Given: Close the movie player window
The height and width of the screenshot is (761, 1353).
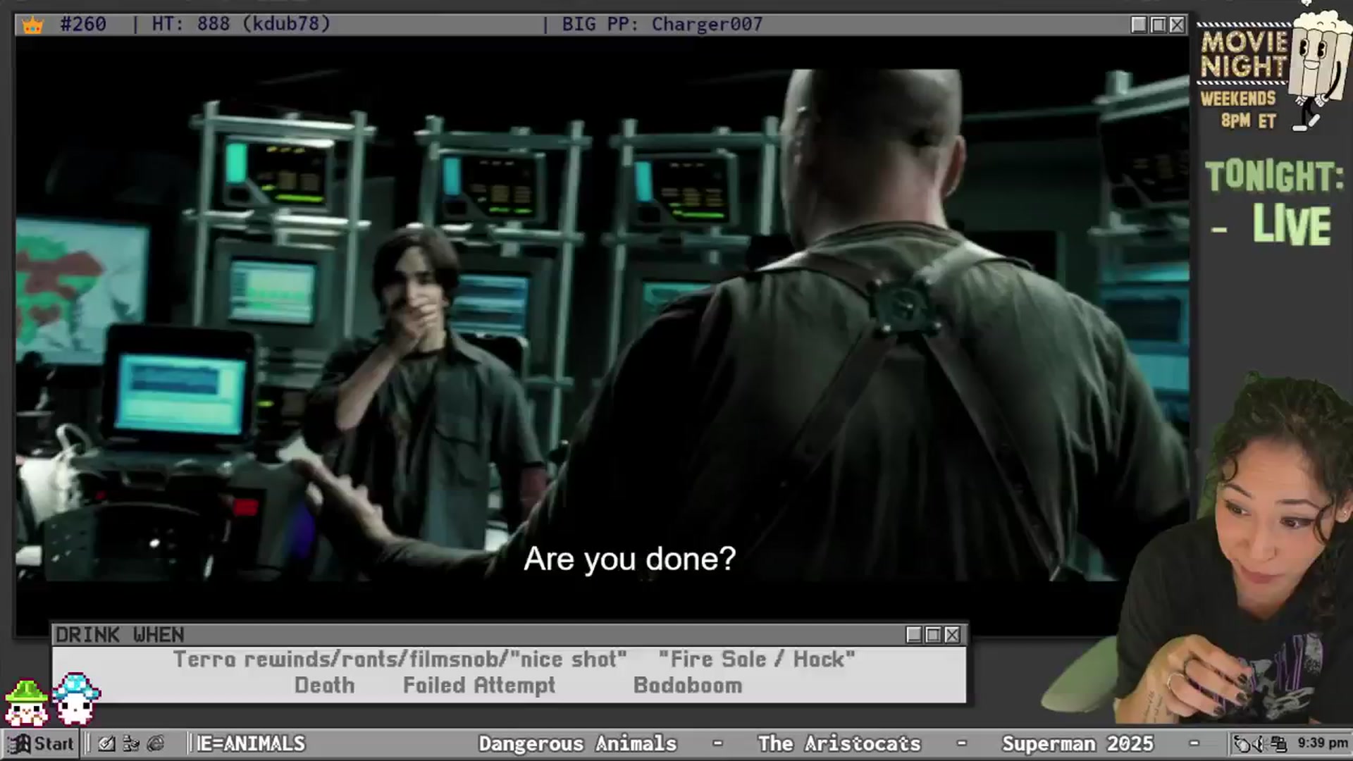Looking at the screenshot, I should (1177, 25).
